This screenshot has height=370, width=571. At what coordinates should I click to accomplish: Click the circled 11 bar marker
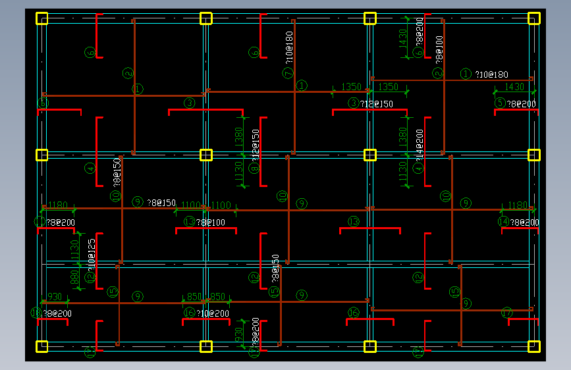coord(40,221)
